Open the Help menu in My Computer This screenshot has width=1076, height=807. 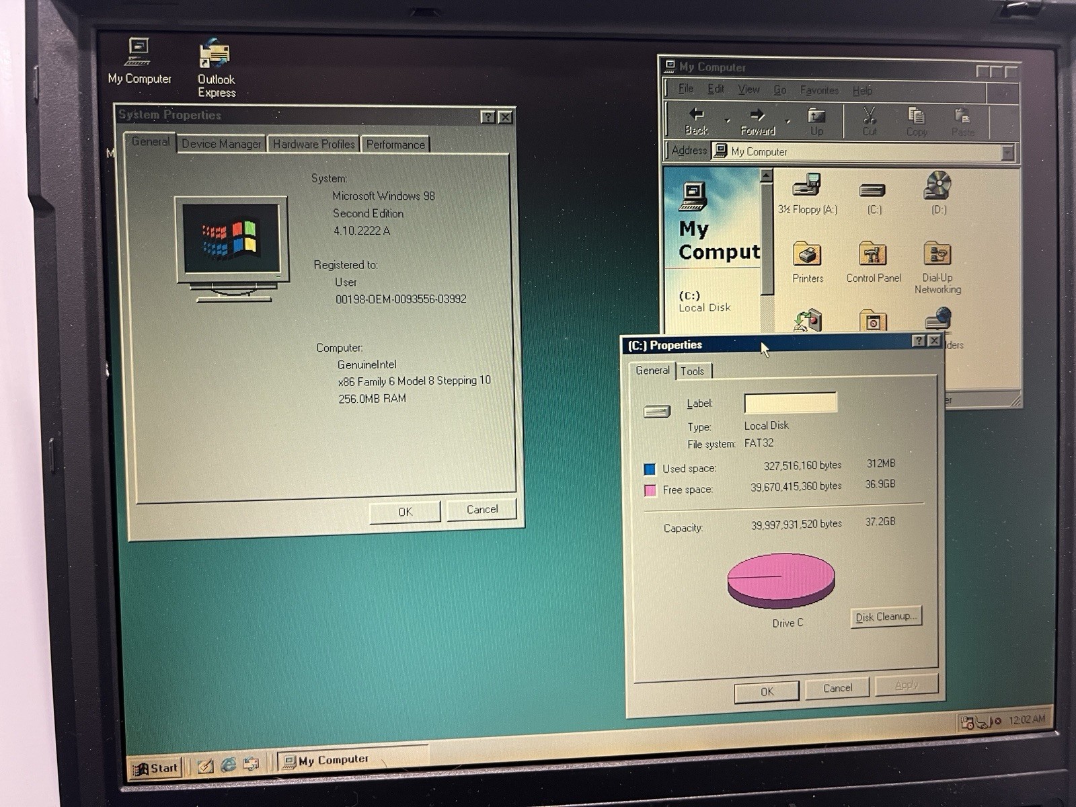point(862,91)
